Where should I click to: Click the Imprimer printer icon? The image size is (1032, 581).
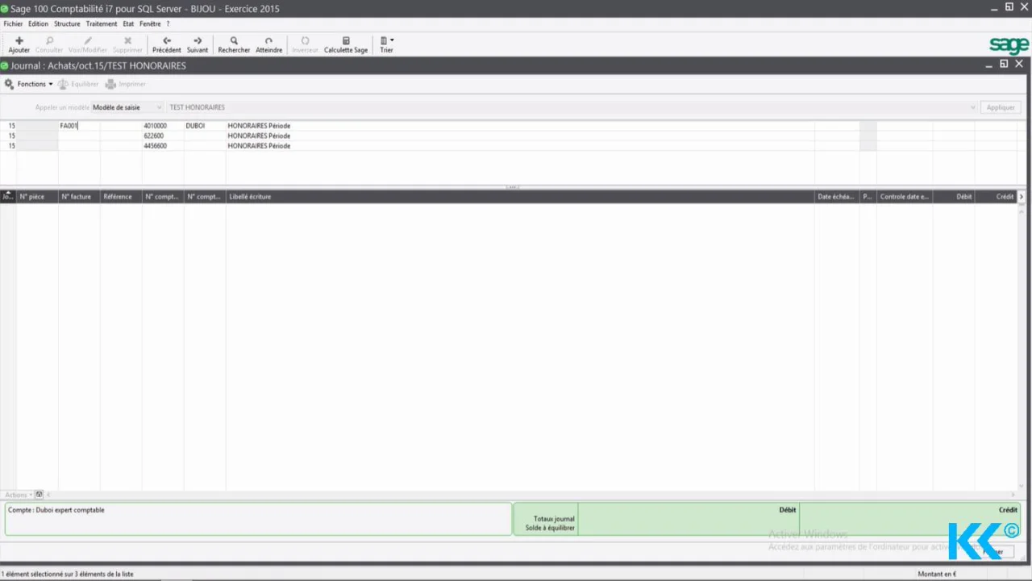pyautogui.click(x=110, y=84)
